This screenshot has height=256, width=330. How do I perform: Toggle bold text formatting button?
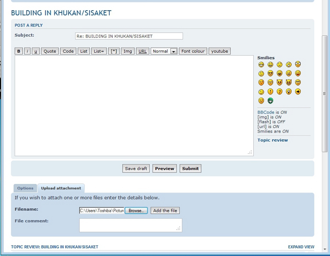(19, 51)
